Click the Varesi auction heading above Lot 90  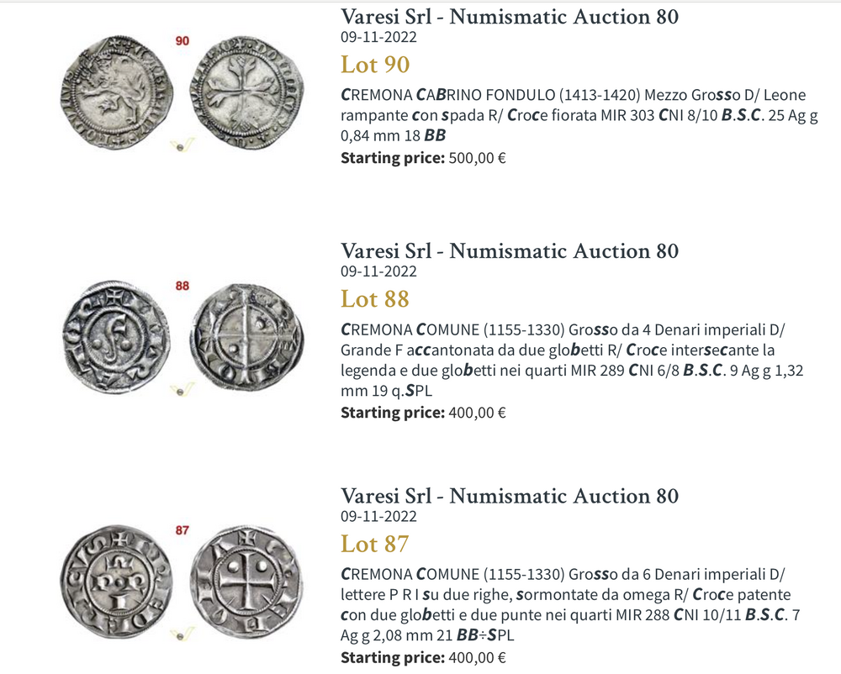pyautogui.click(x=510, y=17)
